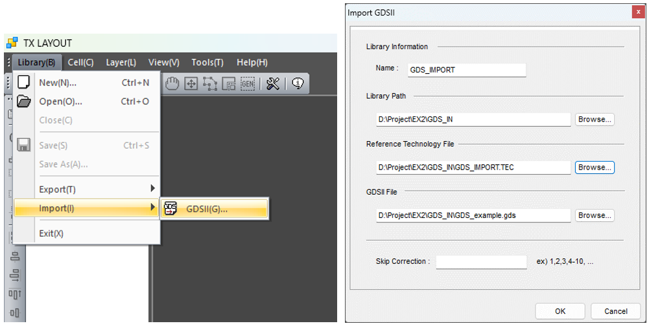Screen dimensions: 649x328
Task: Choose Open(O)... from the Library menu
Action: (x=60, y=102)
